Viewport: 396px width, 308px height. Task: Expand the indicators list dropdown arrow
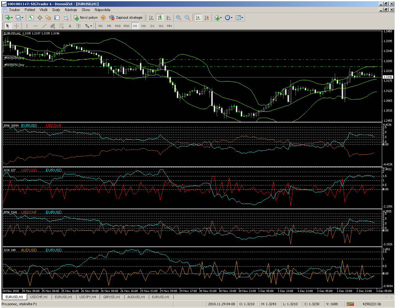point(221,18)
